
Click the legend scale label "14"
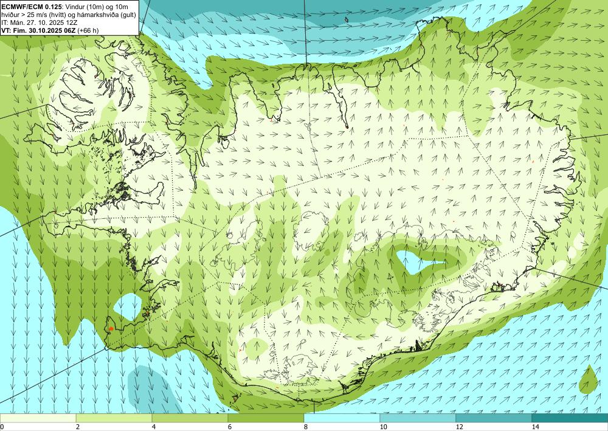[535, 427]
